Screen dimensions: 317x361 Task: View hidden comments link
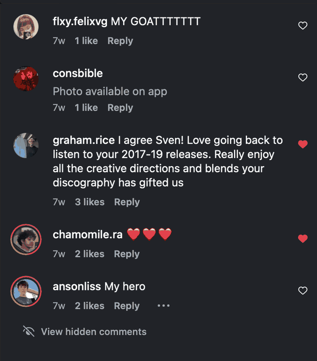pos(94,332)
